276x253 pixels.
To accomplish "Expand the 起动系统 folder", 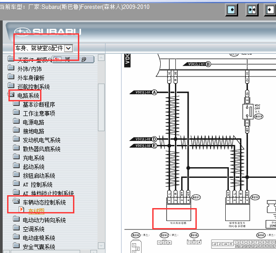I will (x=16, y=165).
